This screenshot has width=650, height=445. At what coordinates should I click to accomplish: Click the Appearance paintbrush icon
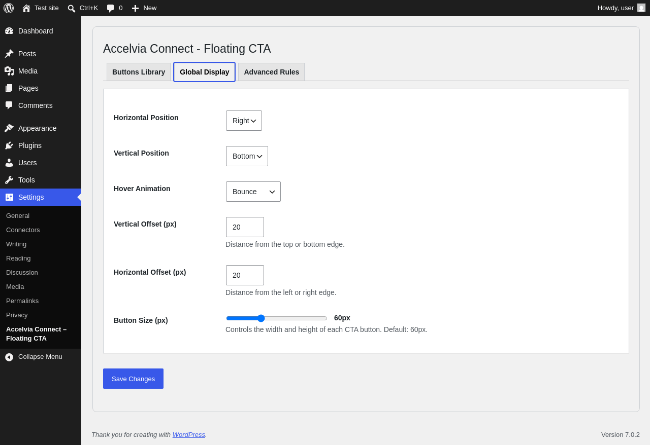click(9, 128)
